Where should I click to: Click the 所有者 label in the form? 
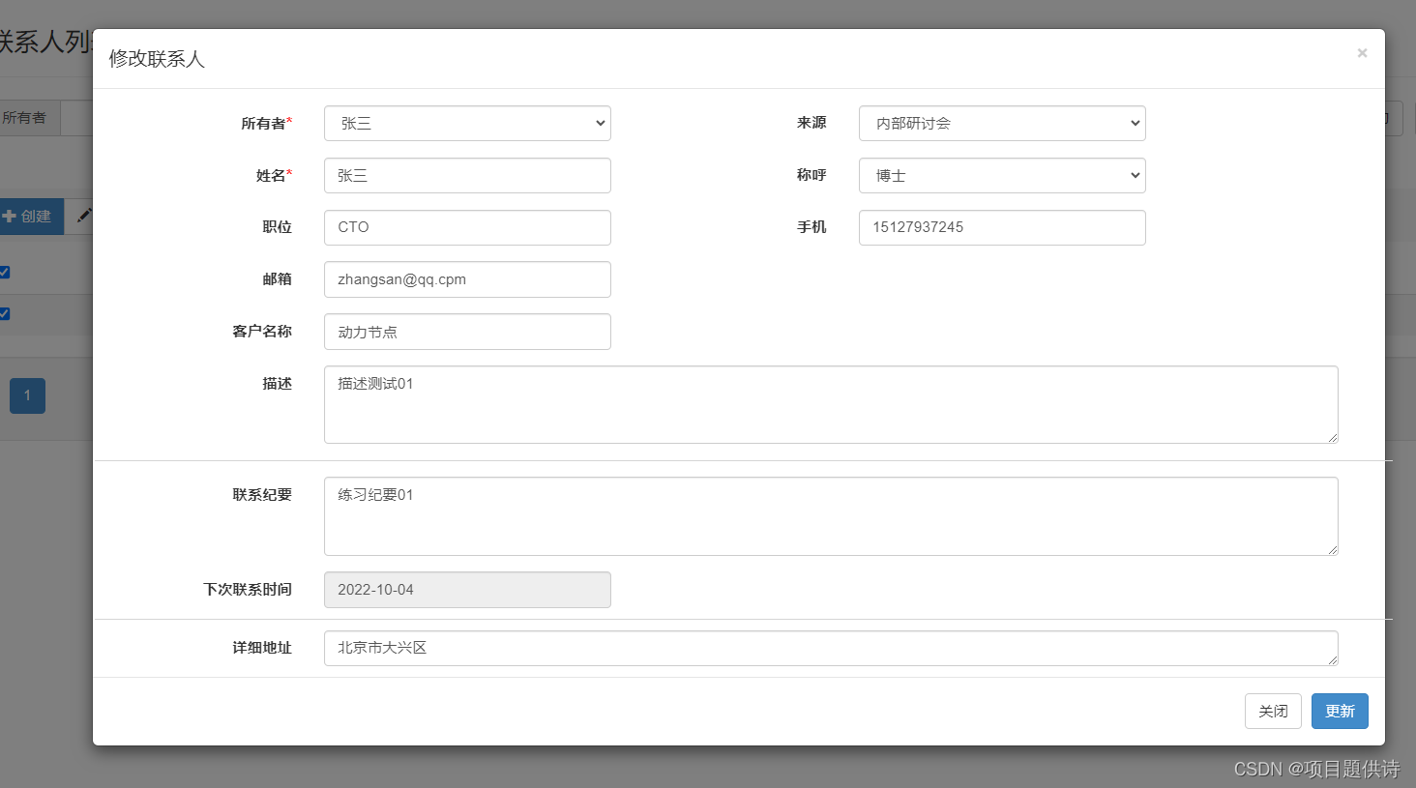[x=266, y=123]
